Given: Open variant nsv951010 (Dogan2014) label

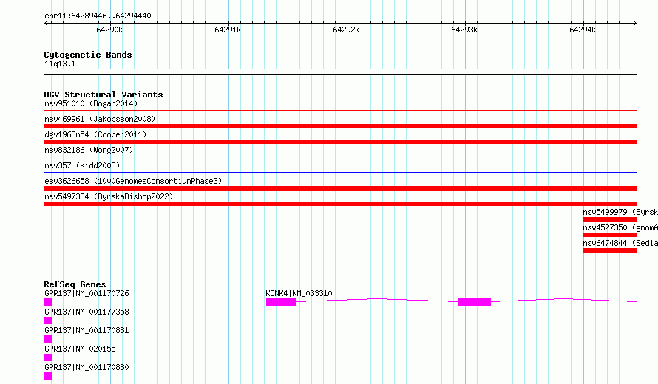Looking at the screenshot, I should click(x=91, y=103).
